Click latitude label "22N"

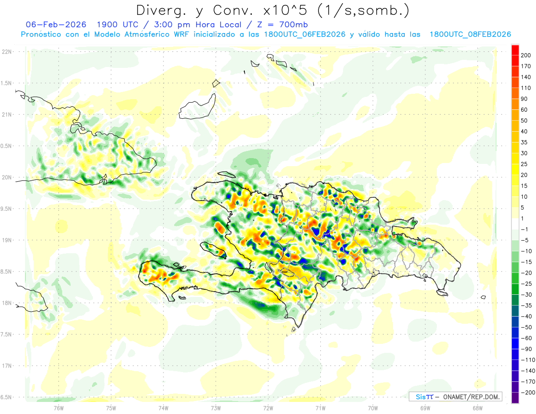7,52
